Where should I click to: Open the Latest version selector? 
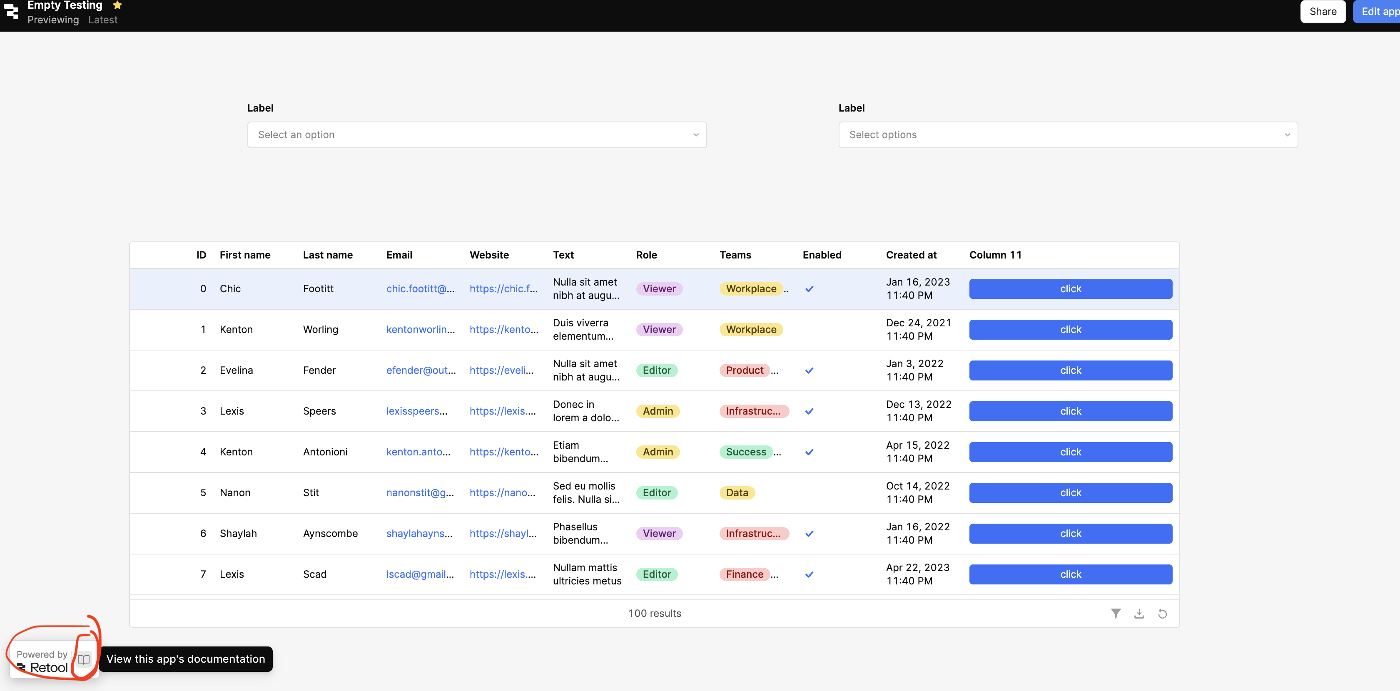coord(103,20)
